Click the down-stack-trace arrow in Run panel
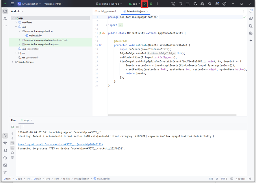This screenshot has width=256, height=183. click(x=12, y=138)
